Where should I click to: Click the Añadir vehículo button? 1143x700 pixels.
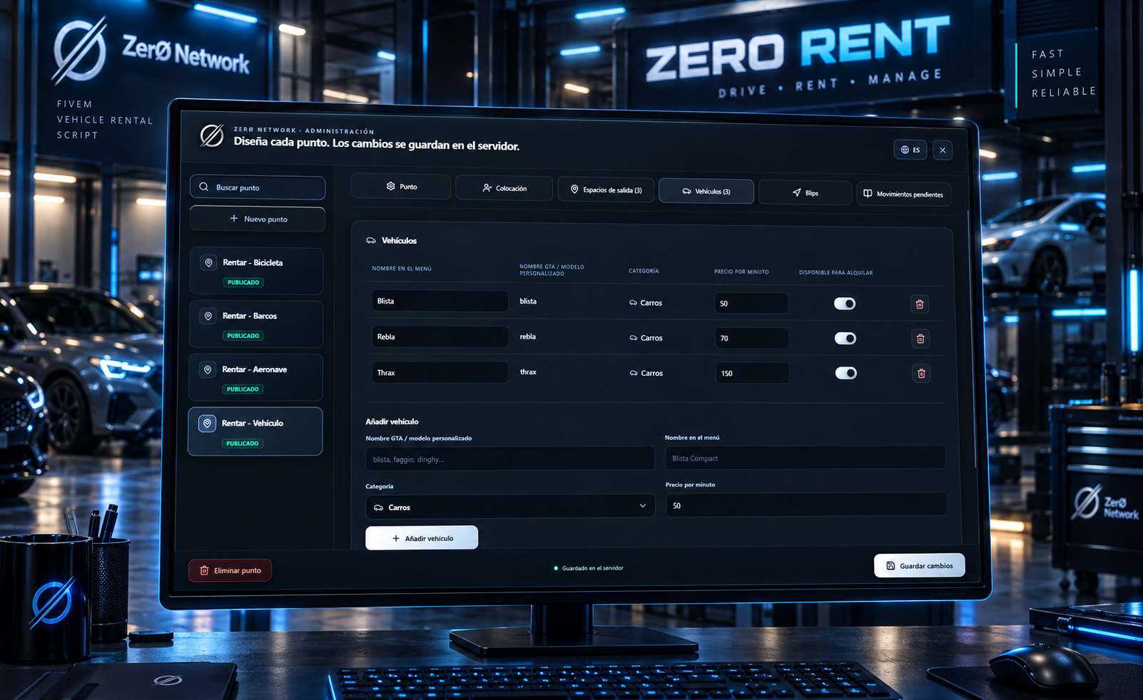tap(422, 538)
